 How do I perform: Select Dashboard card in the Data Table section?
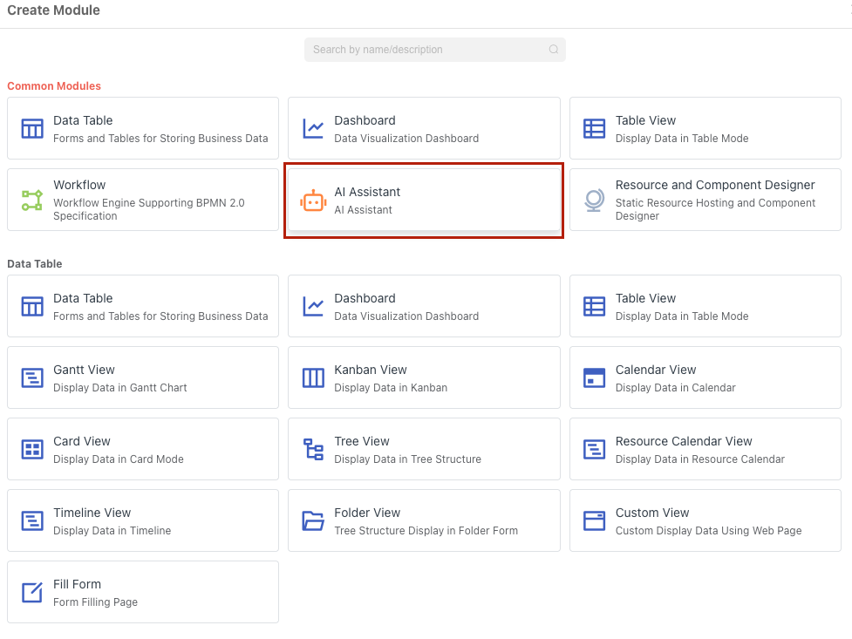(424, 306)
